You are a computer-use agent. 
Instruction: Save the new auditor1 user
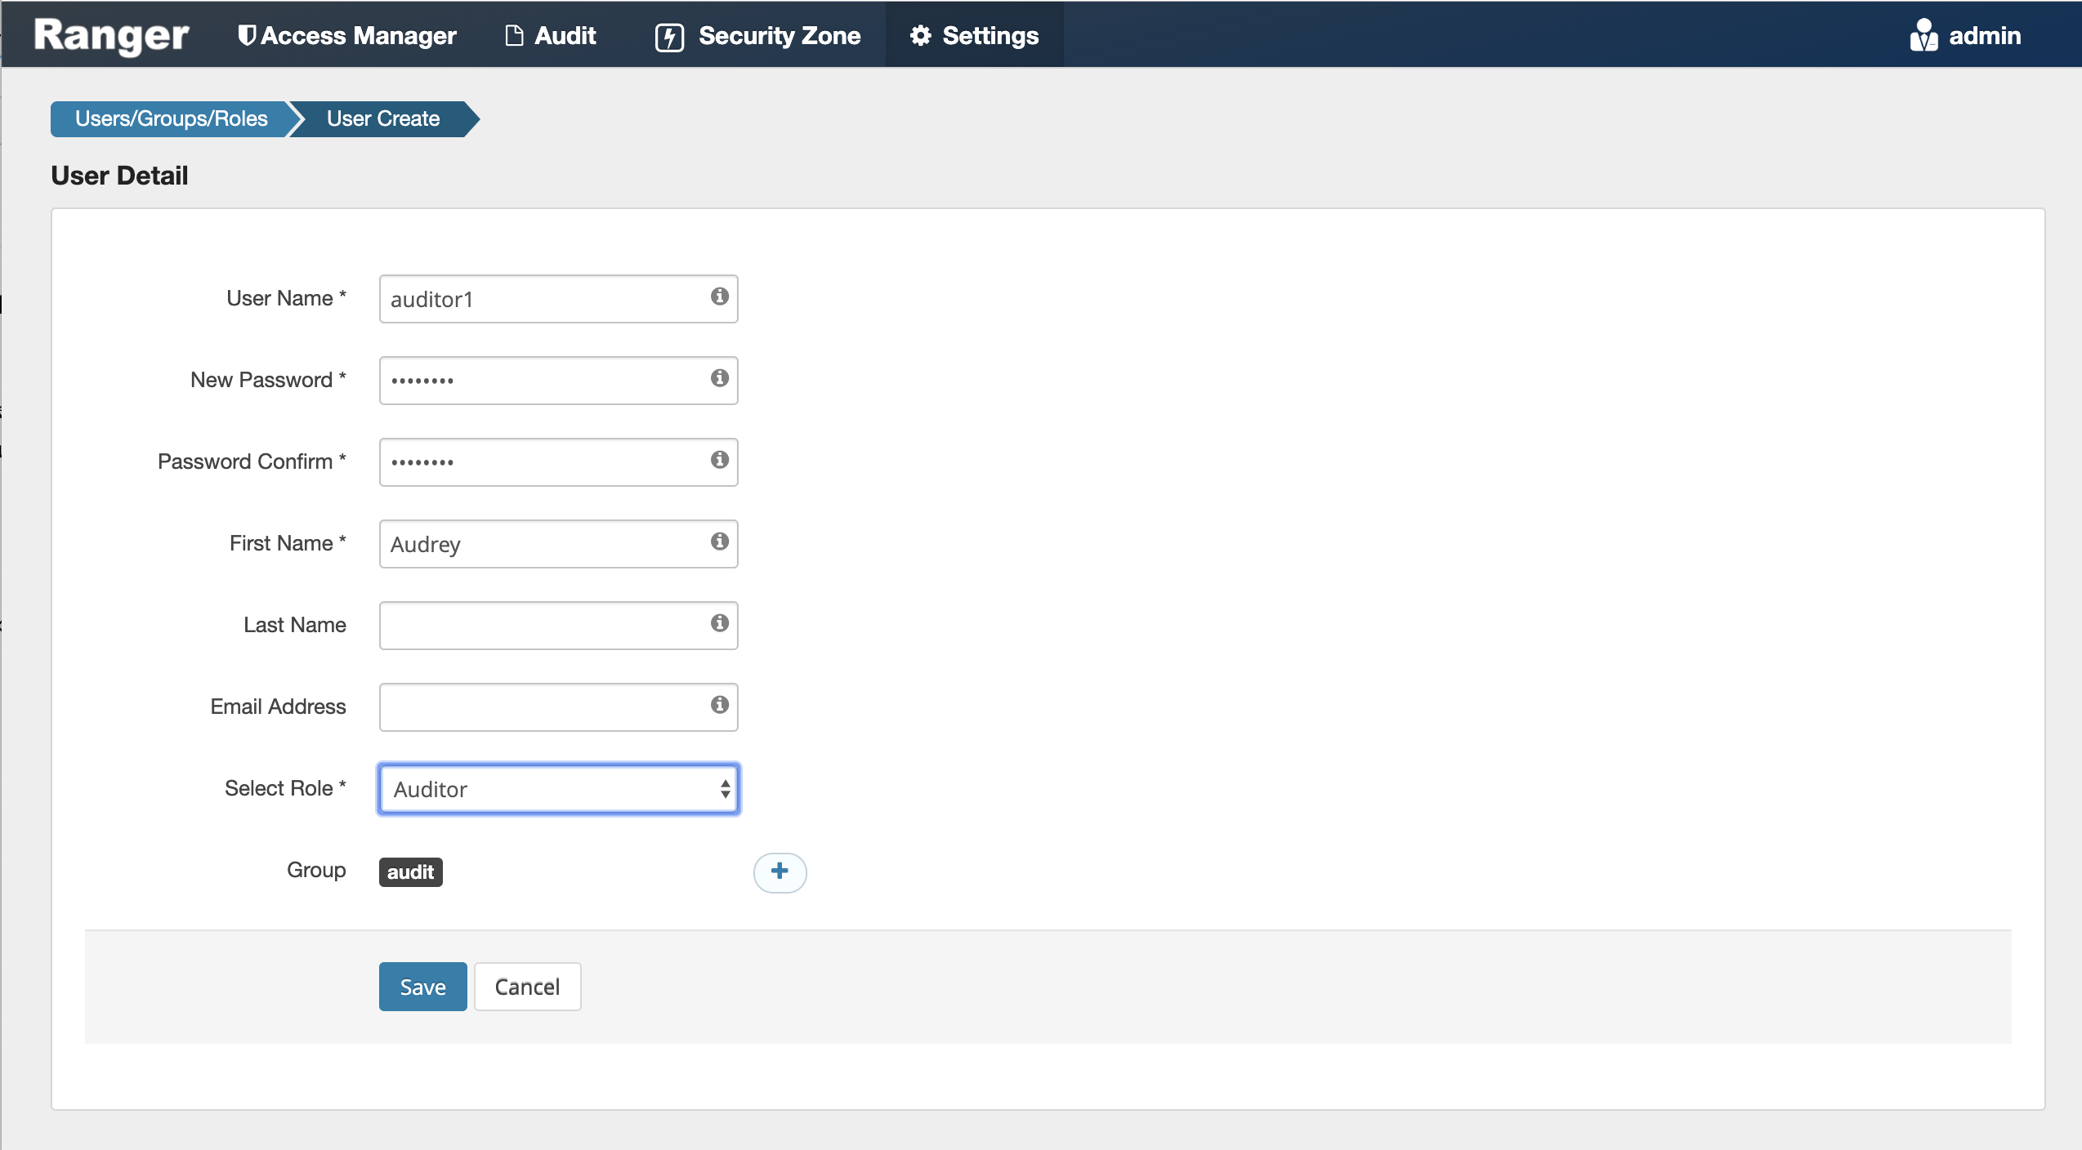pyautogui.click(x=422, y=986)
